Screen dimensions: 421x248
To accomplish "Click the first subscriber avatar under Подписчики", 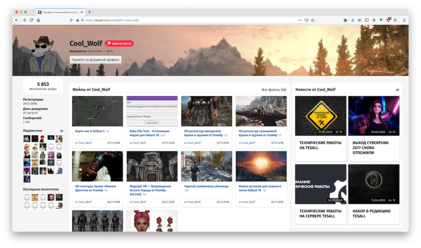I will [27, 139].
